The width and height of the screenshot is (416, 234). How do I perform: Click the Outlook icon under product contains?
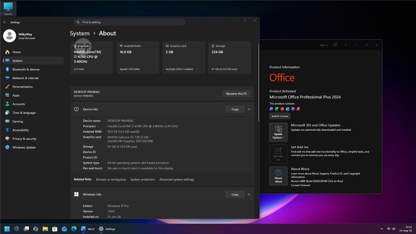coord(287,109)
